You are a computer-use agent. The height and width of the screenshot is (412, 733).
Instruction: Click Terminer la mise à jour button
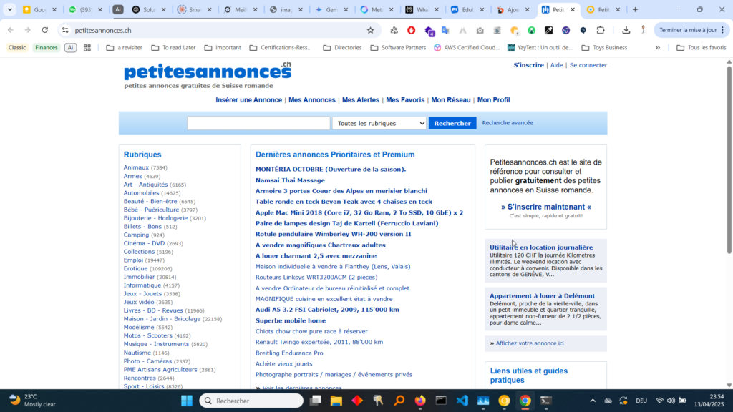click(691, 30)
